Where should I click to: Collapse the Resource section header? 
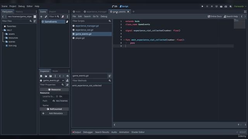[54, 90]
